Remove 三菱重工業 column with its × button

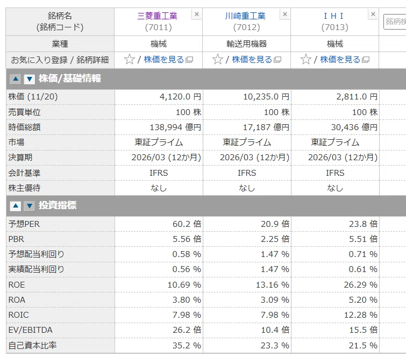point(197,14)
